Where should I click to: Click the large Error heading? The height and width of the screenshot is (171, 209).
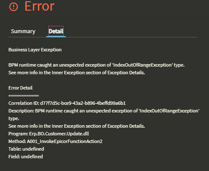[39, 6]
